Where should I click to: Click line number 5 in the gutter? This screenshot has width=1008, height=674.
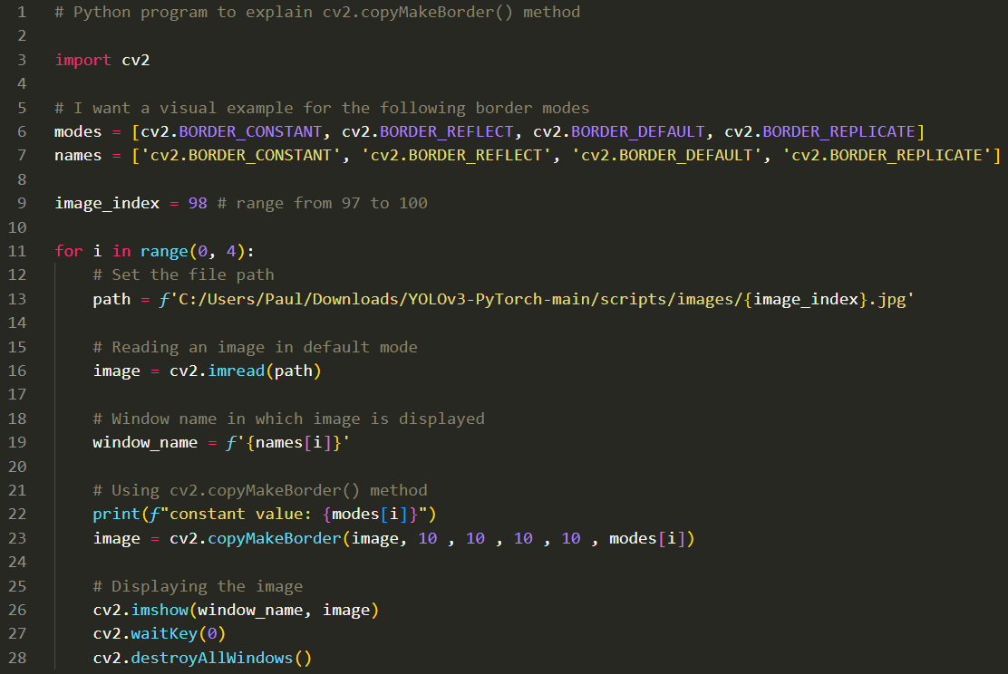(x=22, y=108)
